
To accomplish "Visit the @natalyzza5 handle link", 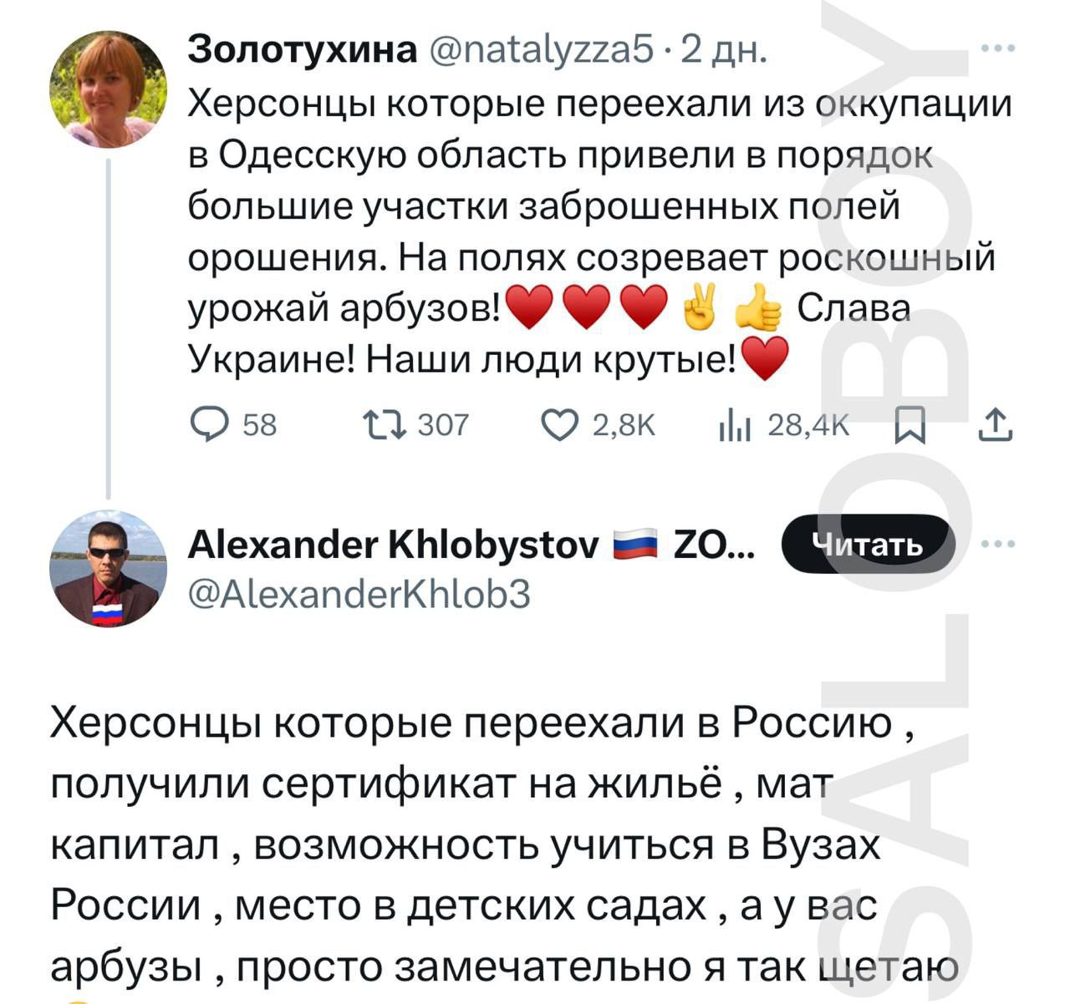I will tap(540, 50).
